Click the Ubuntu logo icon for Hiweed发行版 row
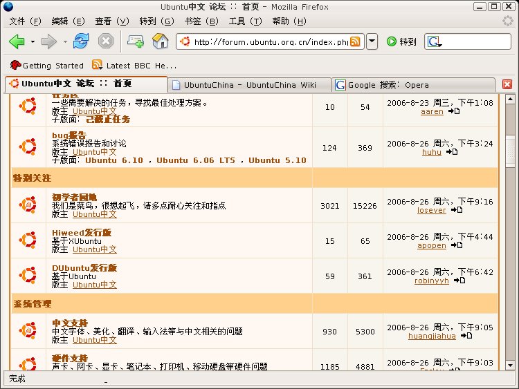This screenshot has height=389, width=519. pyautogui.click(x=28, y=240)
